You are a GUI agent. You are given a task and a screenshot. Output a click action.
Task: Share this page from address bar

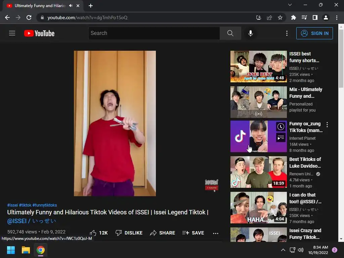click(269, 17)
